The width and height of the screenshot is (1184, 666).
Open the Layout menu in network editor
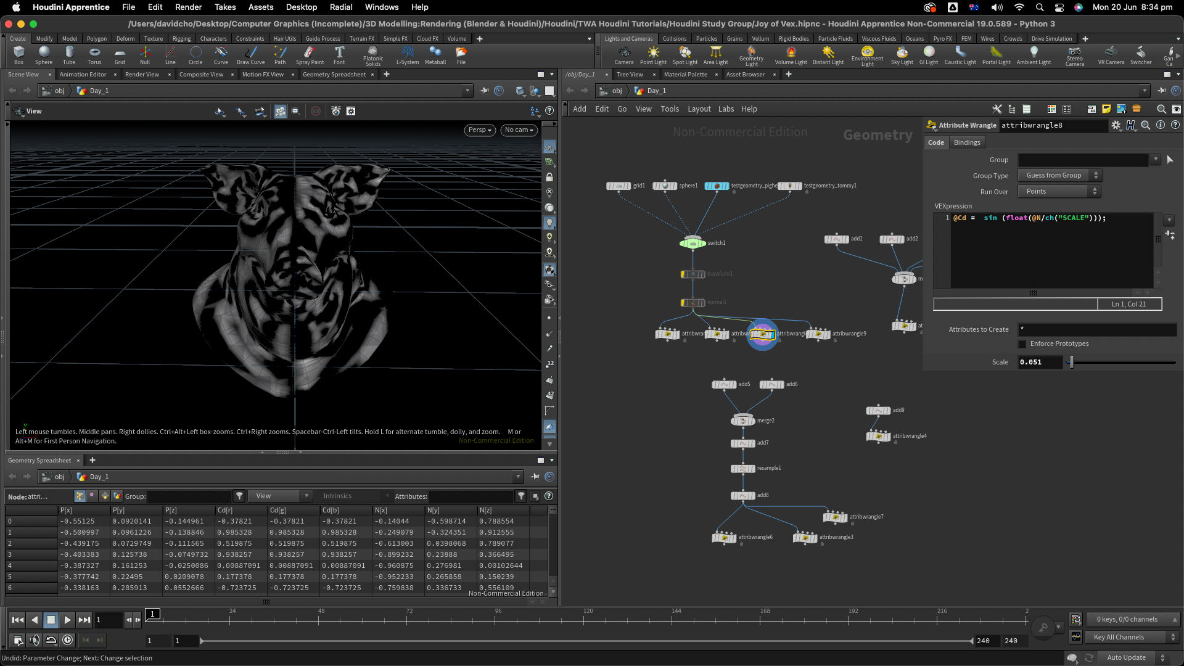699,109
